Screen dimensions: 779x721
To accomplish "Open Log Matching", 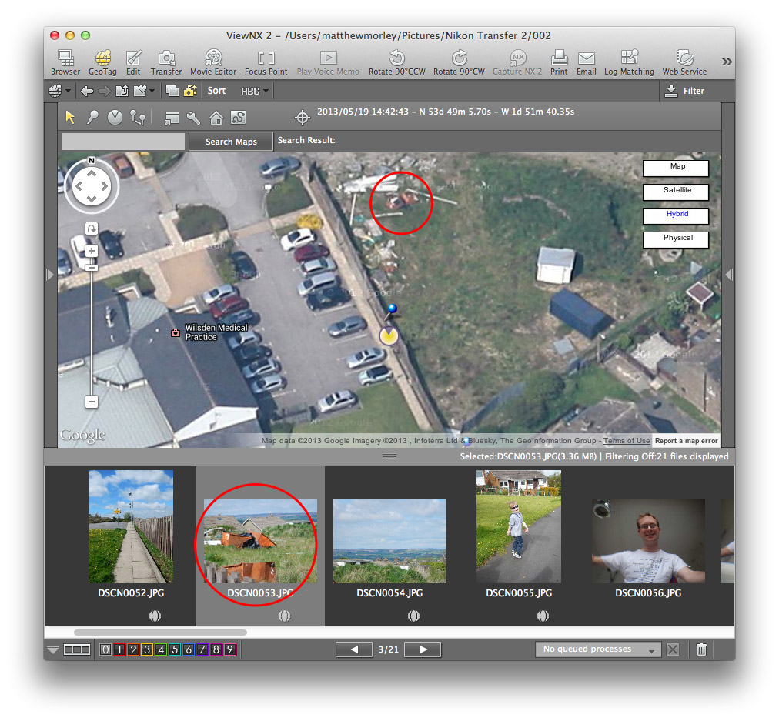I will 629,62.
